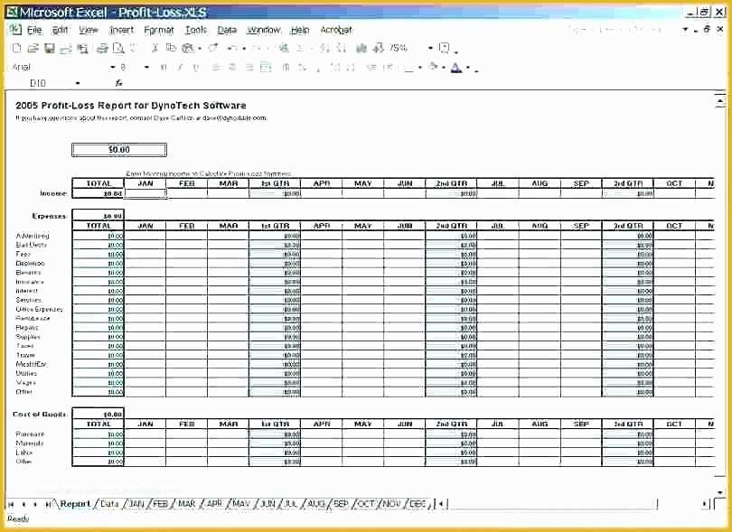Click the Drawing toolbar icon

(378, 48)
